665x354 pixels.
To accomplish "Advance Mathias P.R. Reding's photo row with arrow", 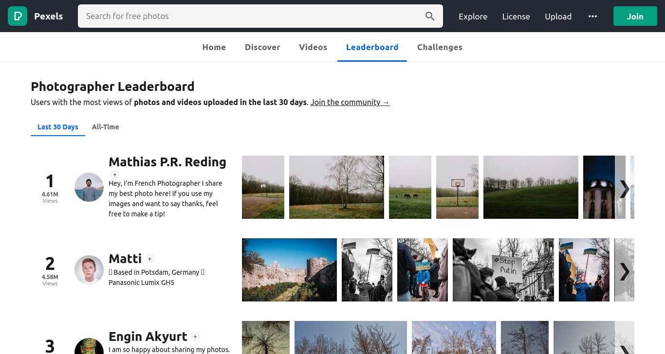I will point(625,189).
